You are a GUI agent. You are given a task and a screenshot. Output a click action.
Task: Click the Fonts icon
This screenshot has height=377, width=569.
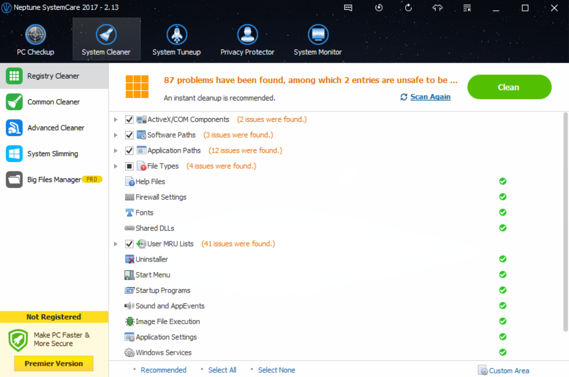click(x=130, y=213)
